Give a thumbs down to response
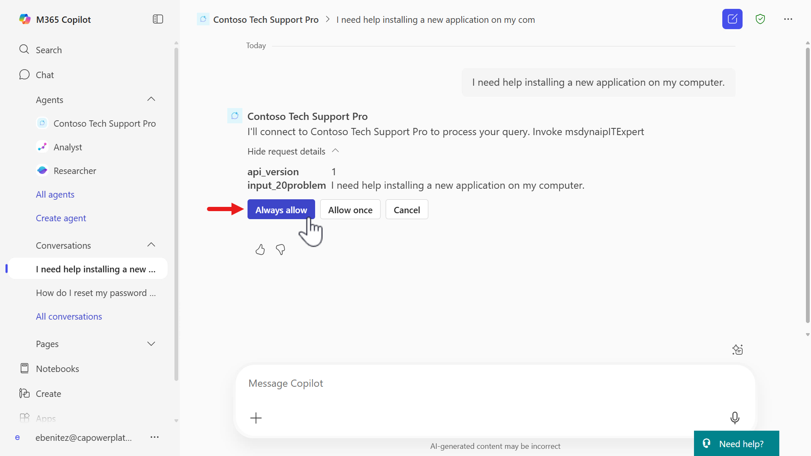This screenshot has width=811, height=456. pyautogui.click(x=280, y=250)
